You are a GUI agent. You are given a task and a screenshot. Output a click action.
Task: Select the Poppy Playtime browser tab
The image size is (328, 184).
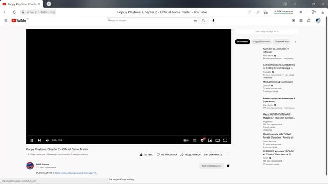(x=22, y=4)
